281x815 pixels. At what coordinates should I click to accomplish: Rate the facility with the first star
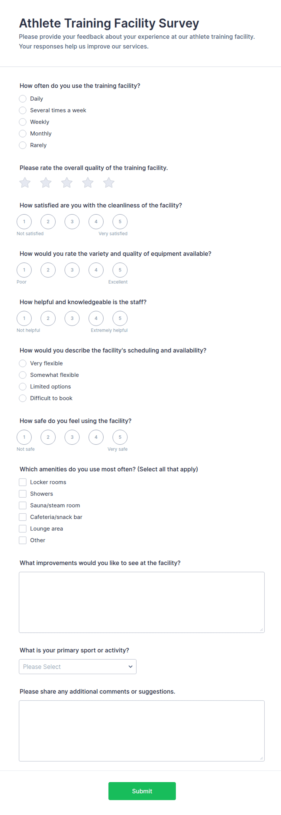click(25, 183)
